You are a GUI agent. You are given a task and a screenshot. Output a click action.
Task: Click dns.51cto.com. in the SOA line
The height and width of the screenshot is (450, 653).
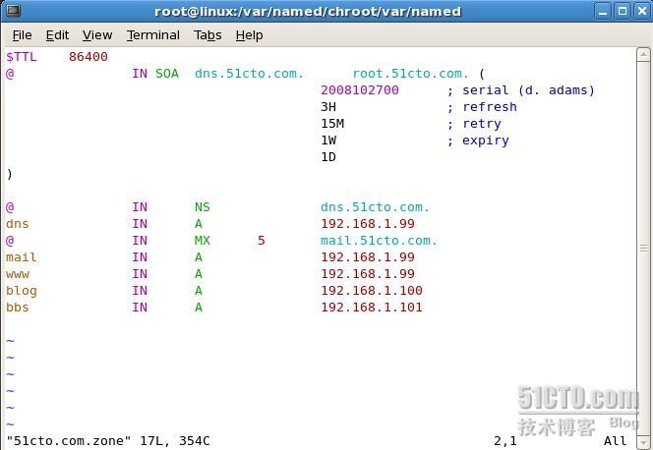coord(249,74)
